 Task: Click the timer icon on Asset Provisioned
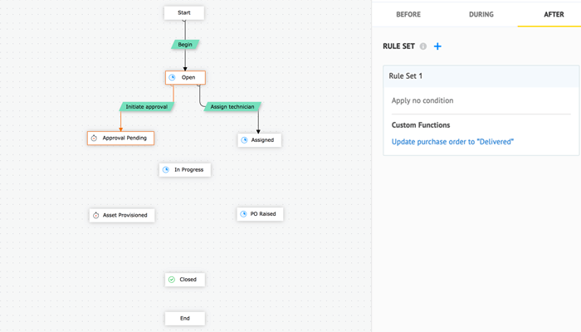(95, 215)
